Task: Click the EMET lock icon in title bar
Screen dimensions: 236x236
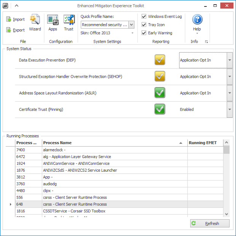Action: [x=5, y=6]
